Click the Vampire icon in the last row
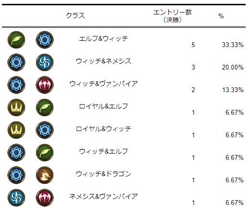Image resolution: width=249 pixels, height=215 pixels. 45,198
